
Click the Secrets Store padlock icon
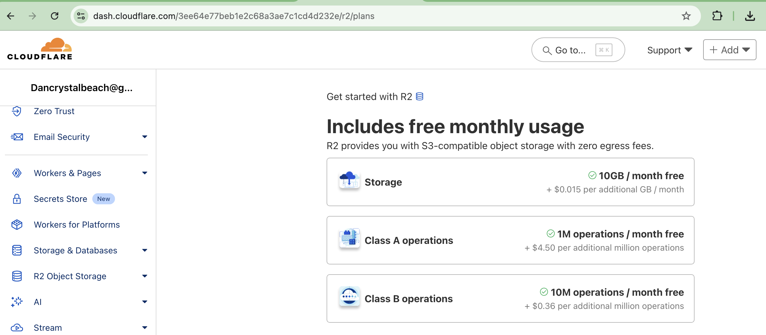coord(17,199)
